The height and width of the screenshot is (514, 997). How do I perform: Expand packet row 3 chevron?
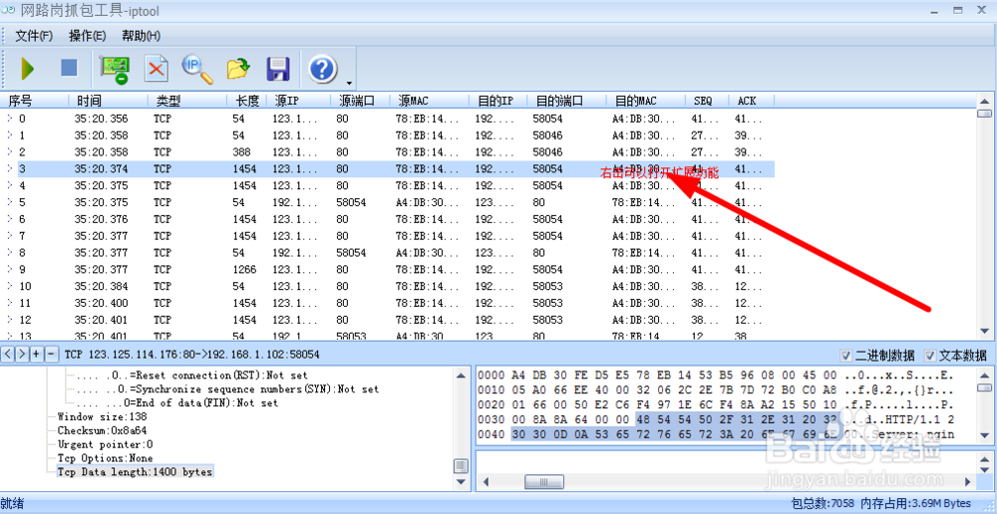click(10, 169)
